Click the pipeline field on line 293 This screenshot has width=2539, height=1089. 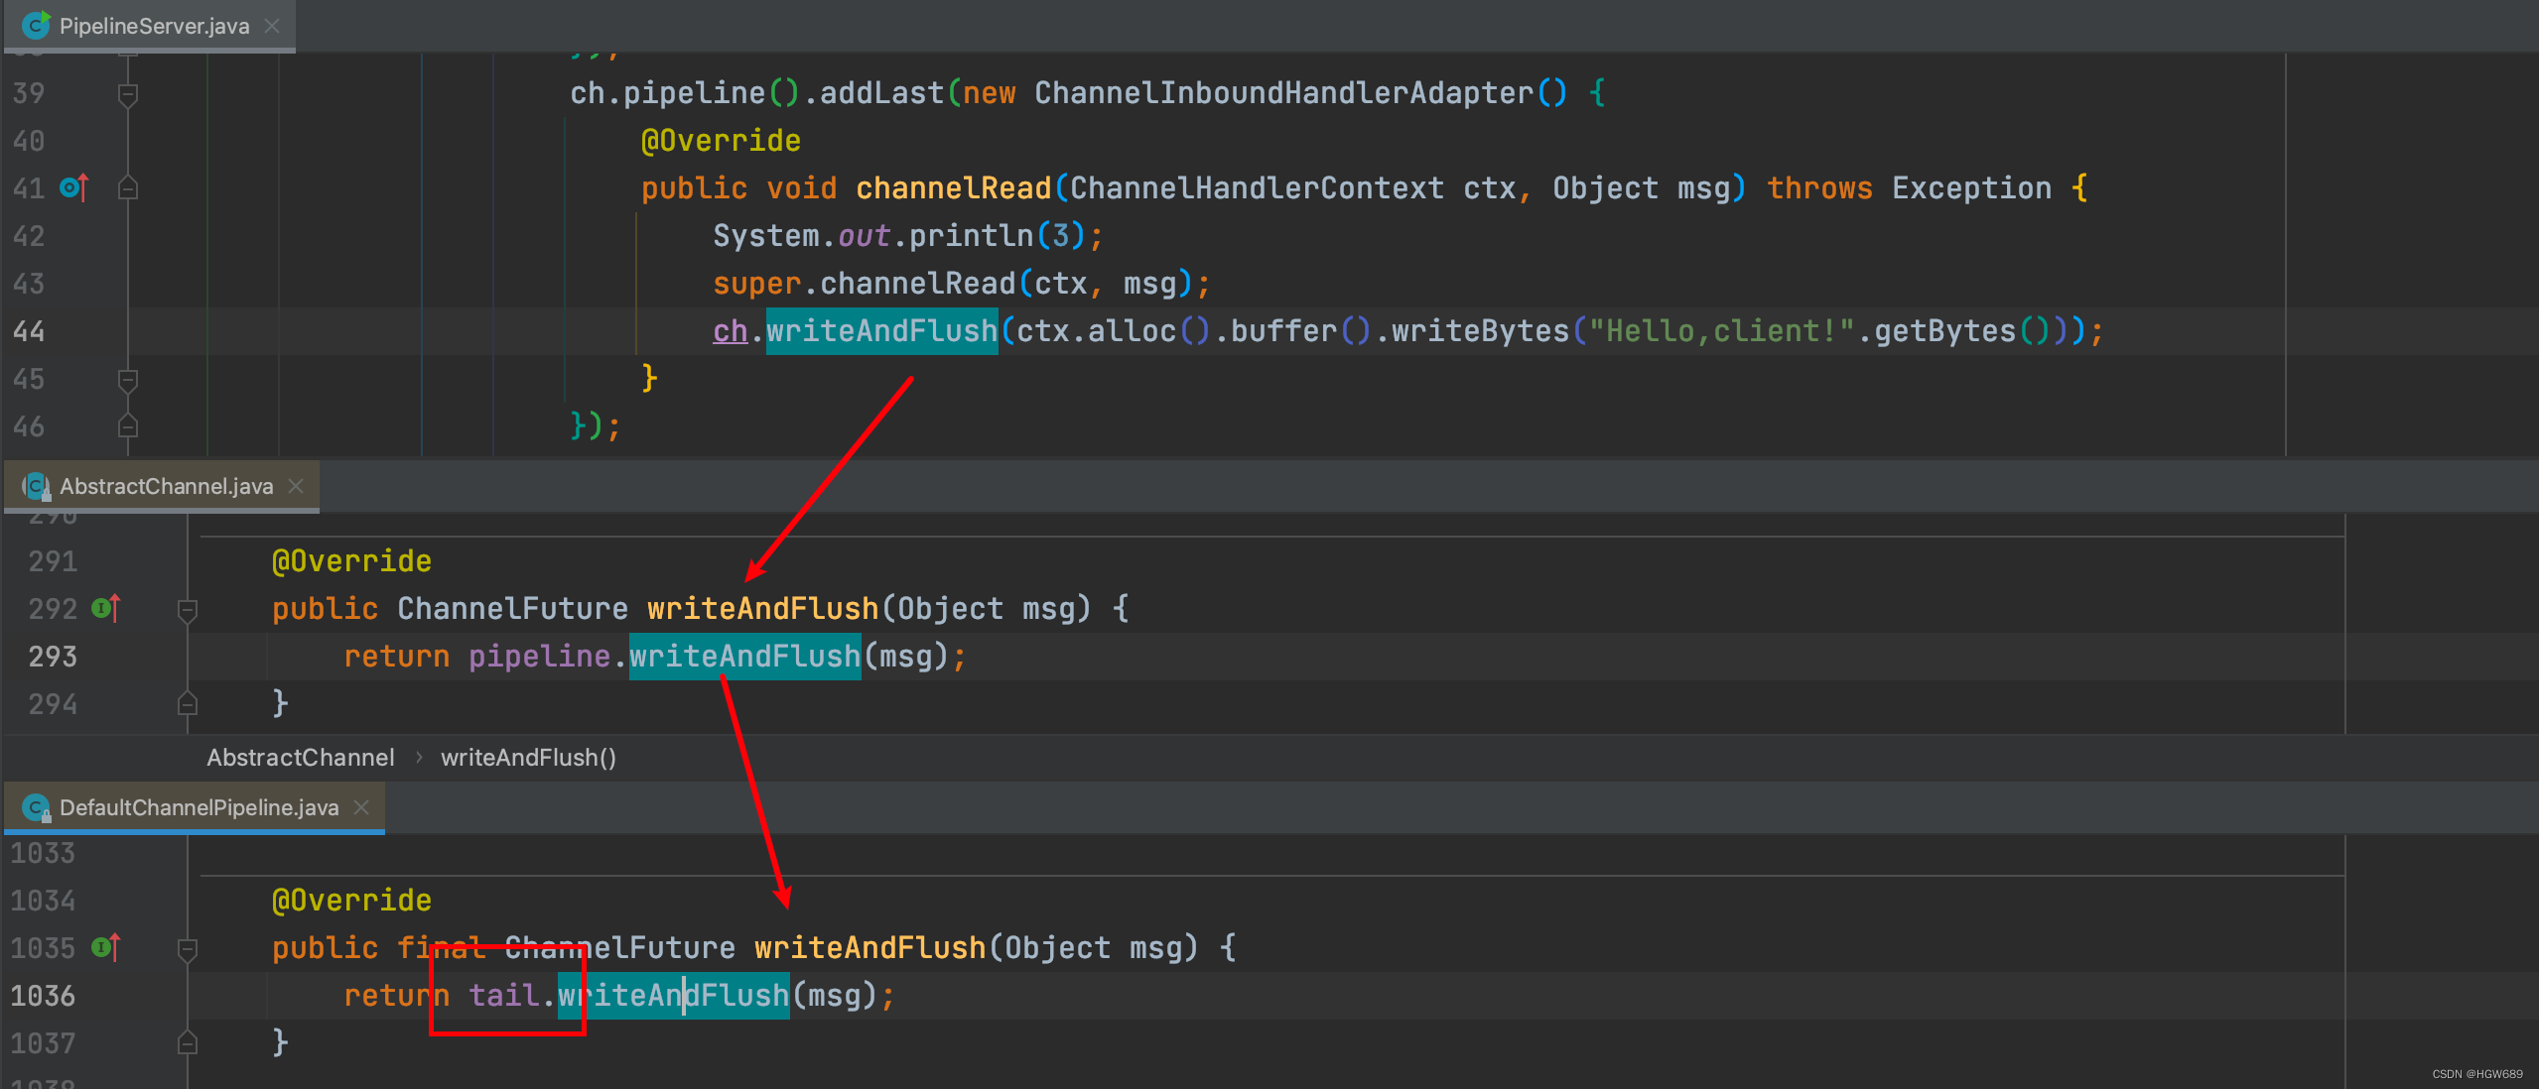(x=539, y=657)
